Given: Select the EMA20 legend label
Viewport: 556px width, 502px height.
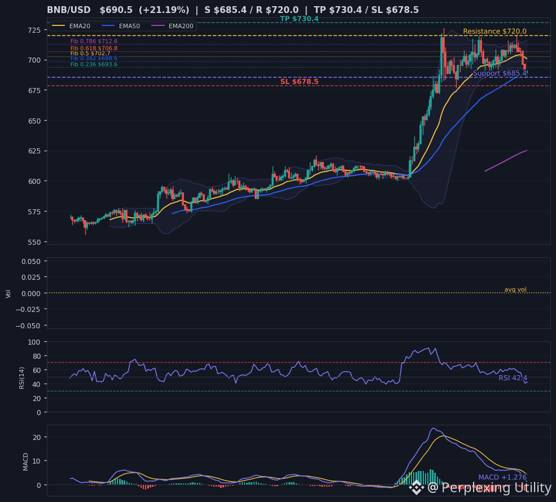Looking at the screenshot, I should click(80, 26).
